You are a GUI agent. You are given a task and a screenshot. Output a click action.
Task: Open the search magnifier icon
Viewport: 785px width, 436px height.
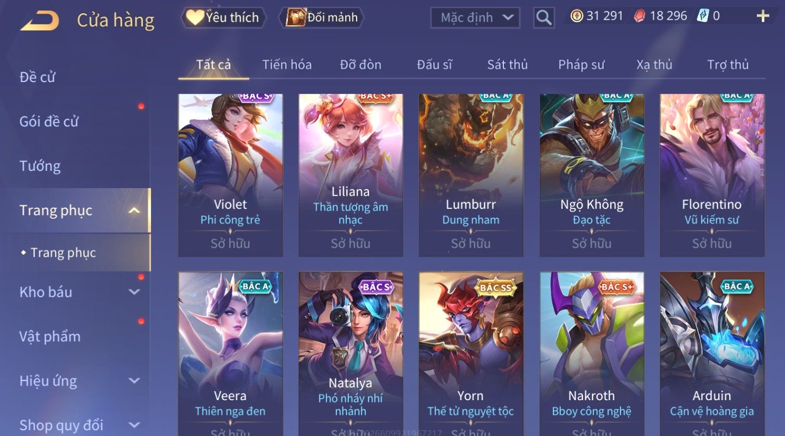point(543,18)
